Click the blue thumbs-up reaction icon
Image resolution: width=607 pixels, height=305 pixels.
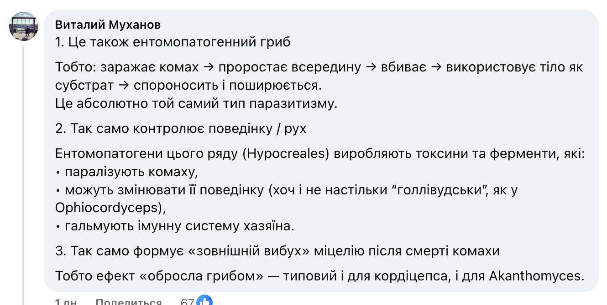click(205, 302)
